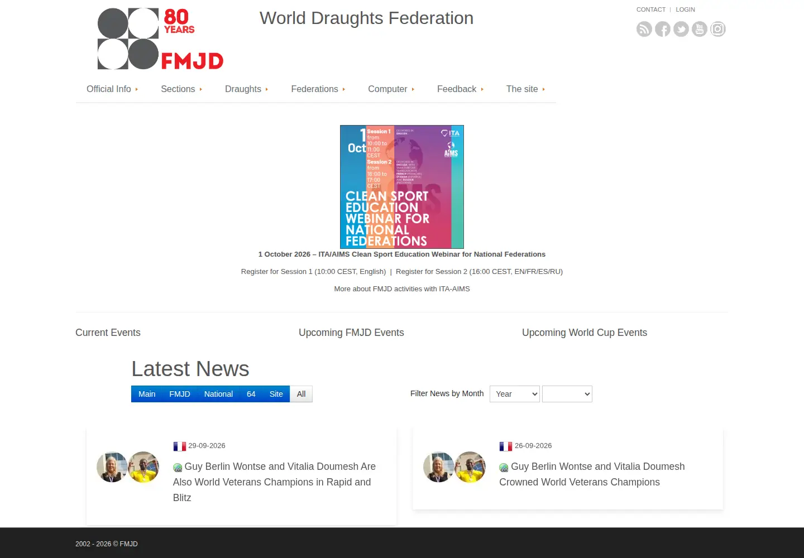This screenshot has width=804, height=558.
Task: Expand the Federations menu
Action: tap(318, 89)
